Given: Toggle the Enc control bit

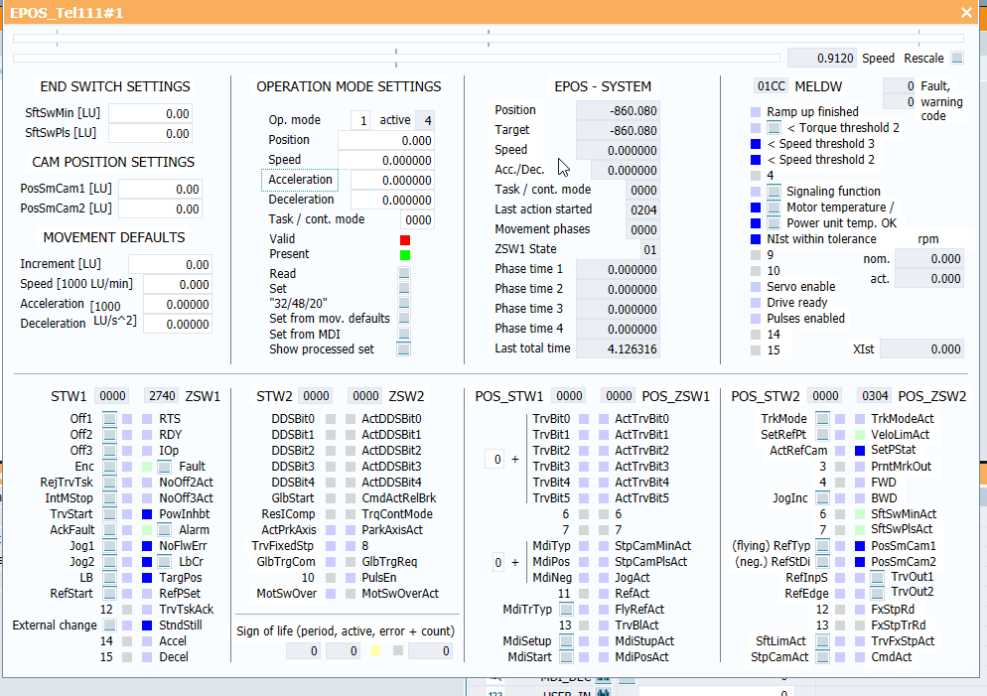Looking at the screenshot, I should pos(109,467).
